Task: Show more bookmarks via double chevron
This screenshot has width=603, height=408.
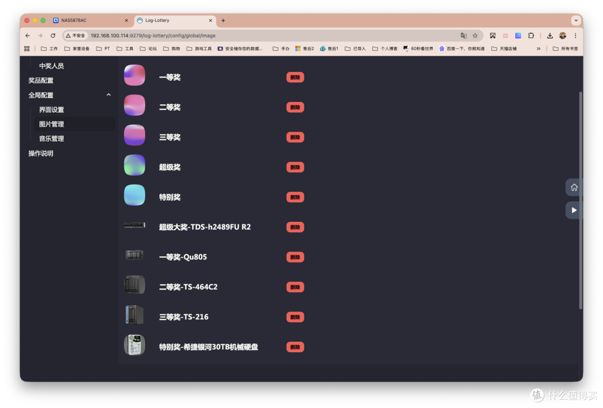Action: point(538,48)
